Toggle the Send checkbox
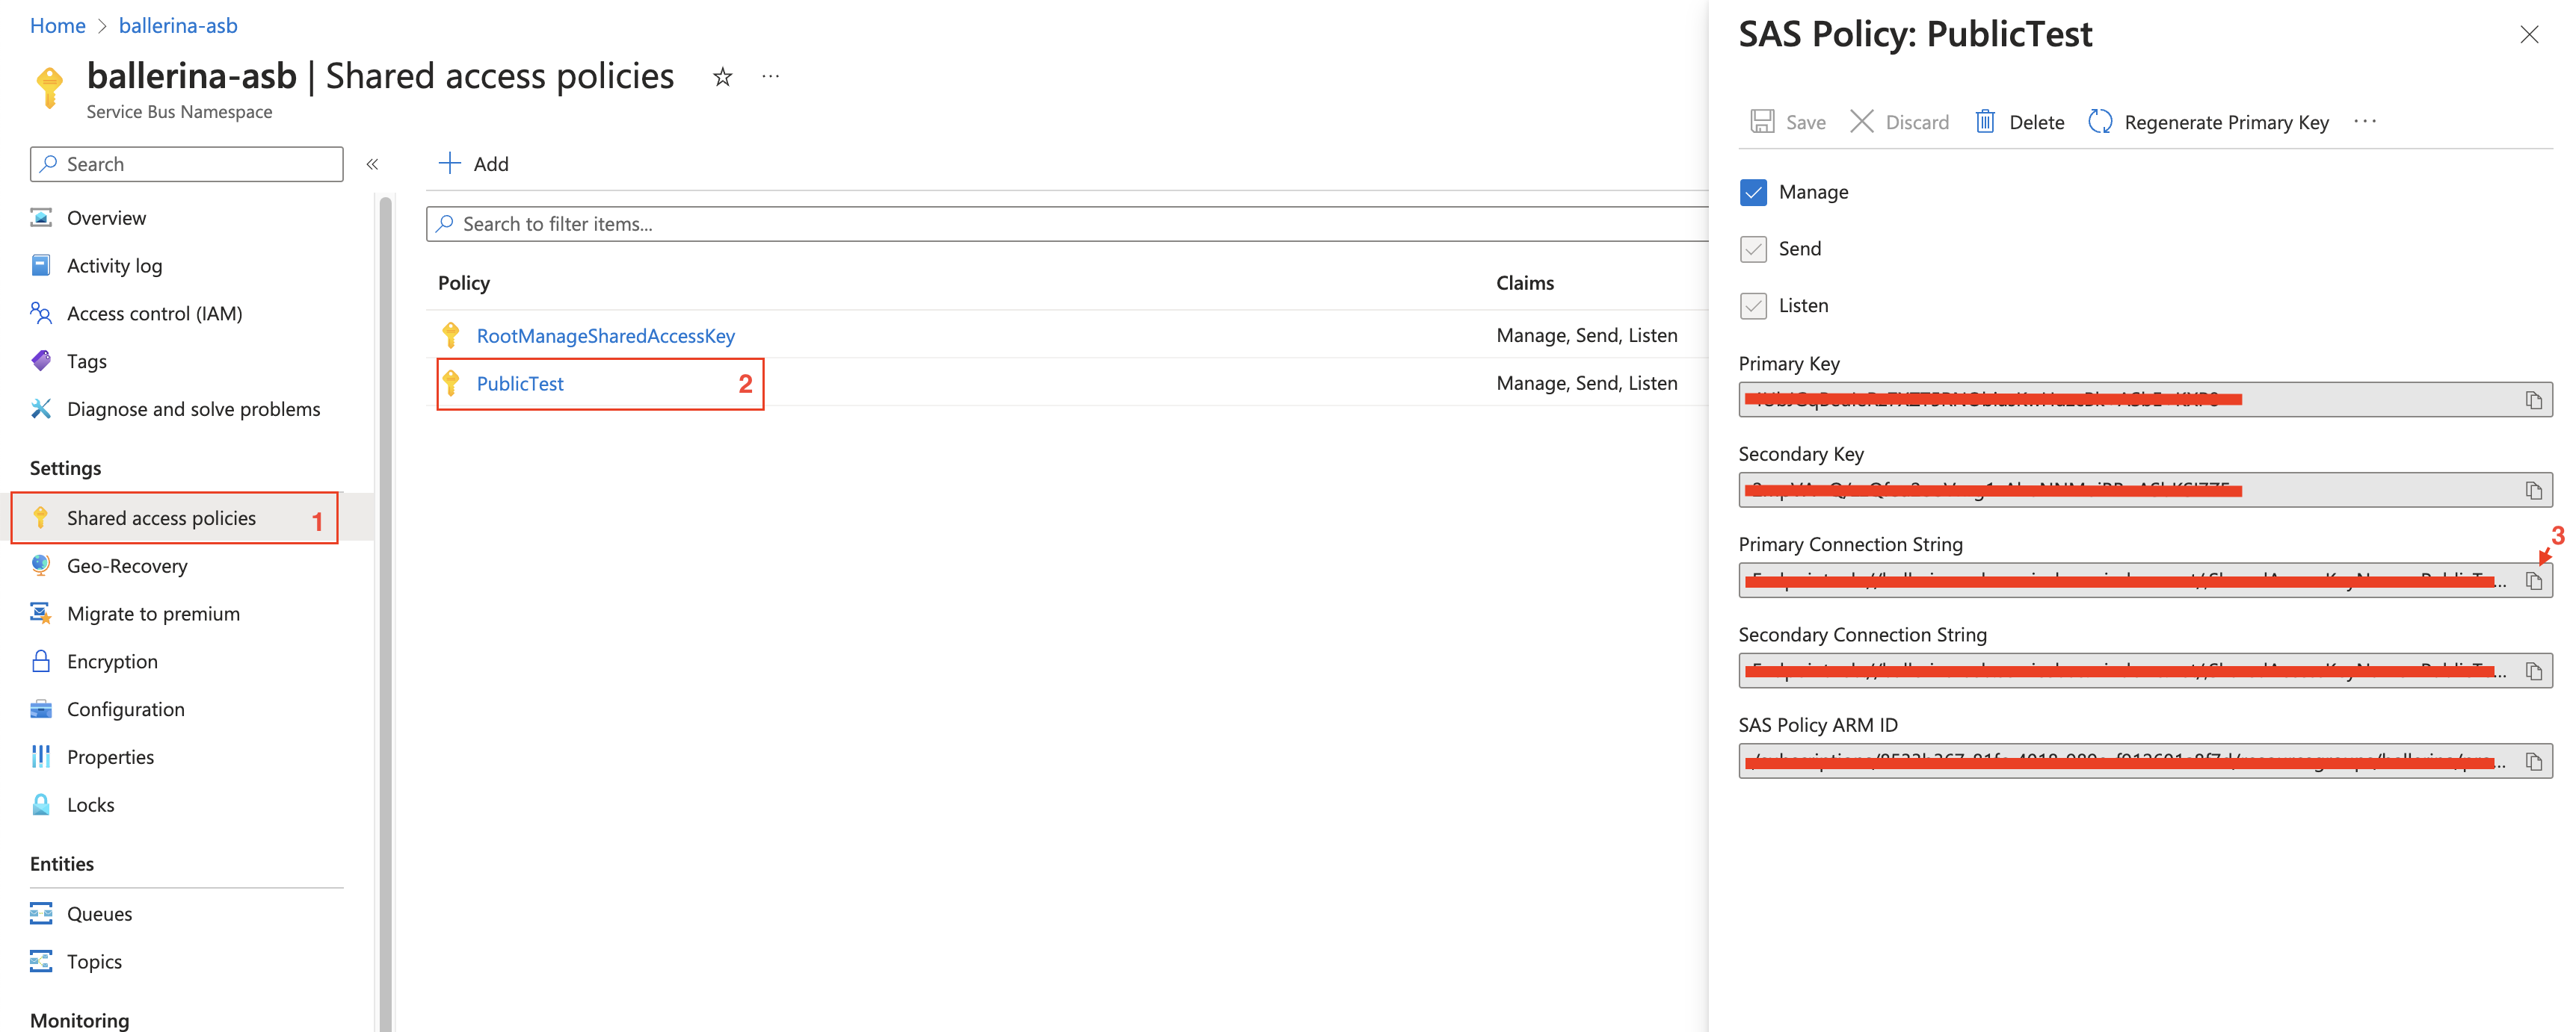This screenshot has height=1032, width=2576. pyautogui.click(x=1753, y=249)
